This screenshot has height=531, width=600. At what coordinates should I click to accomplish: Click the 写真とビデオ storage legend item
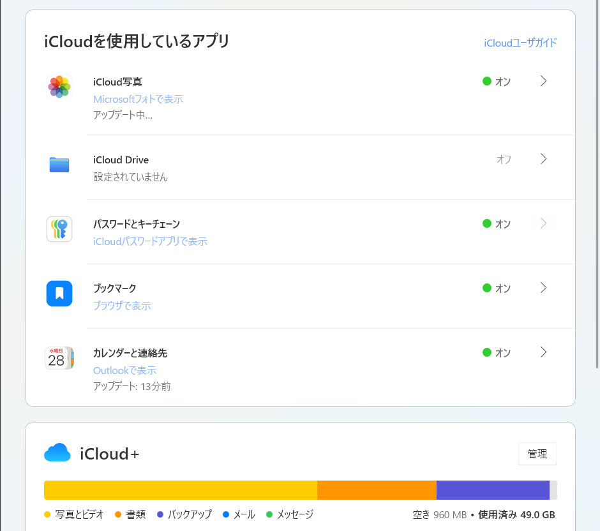point(74,514)
